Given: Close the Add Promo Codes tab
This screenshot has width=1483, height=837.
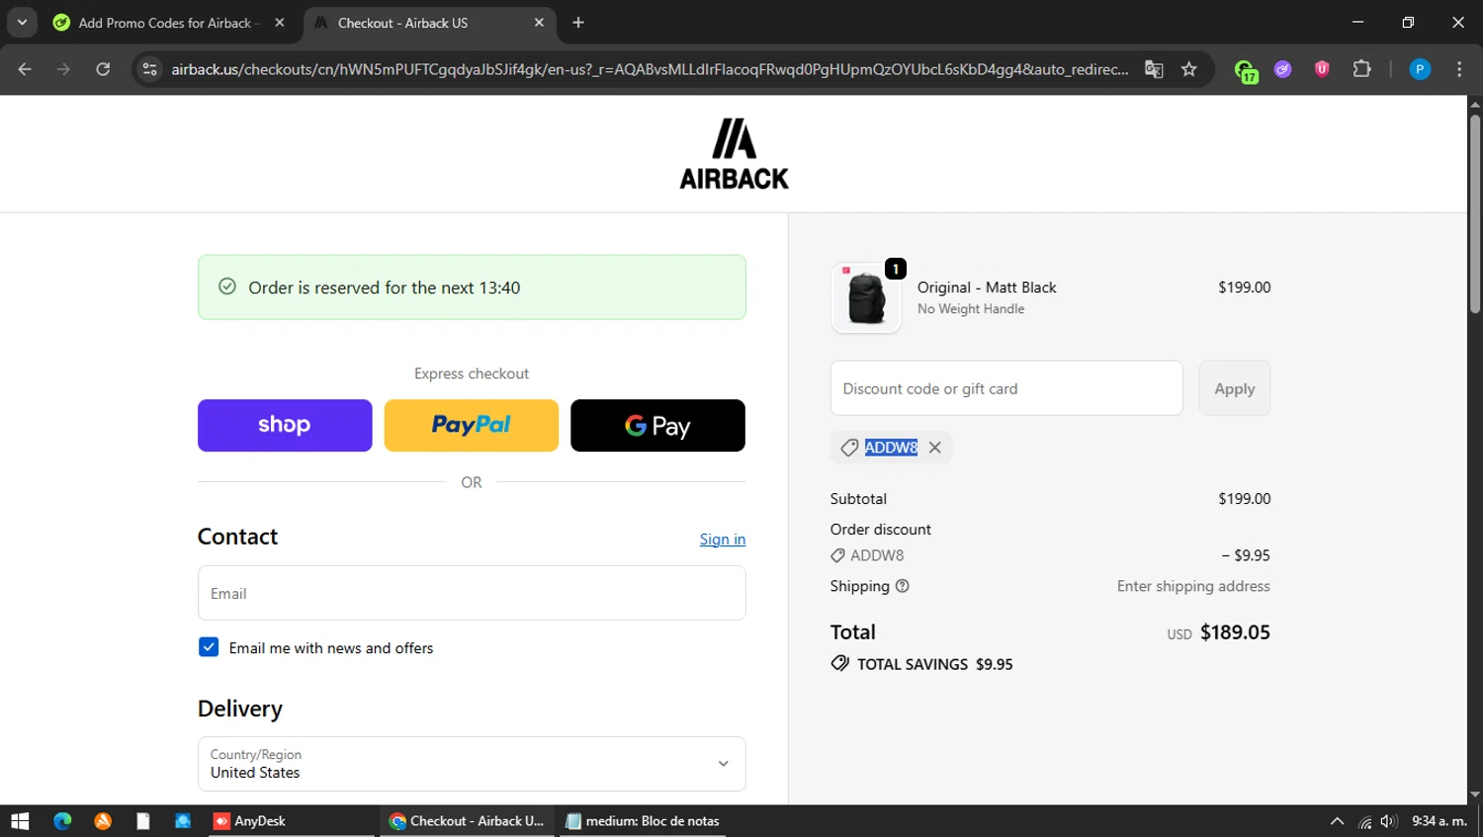Looking at the screenshot, I should coord(280,23).
